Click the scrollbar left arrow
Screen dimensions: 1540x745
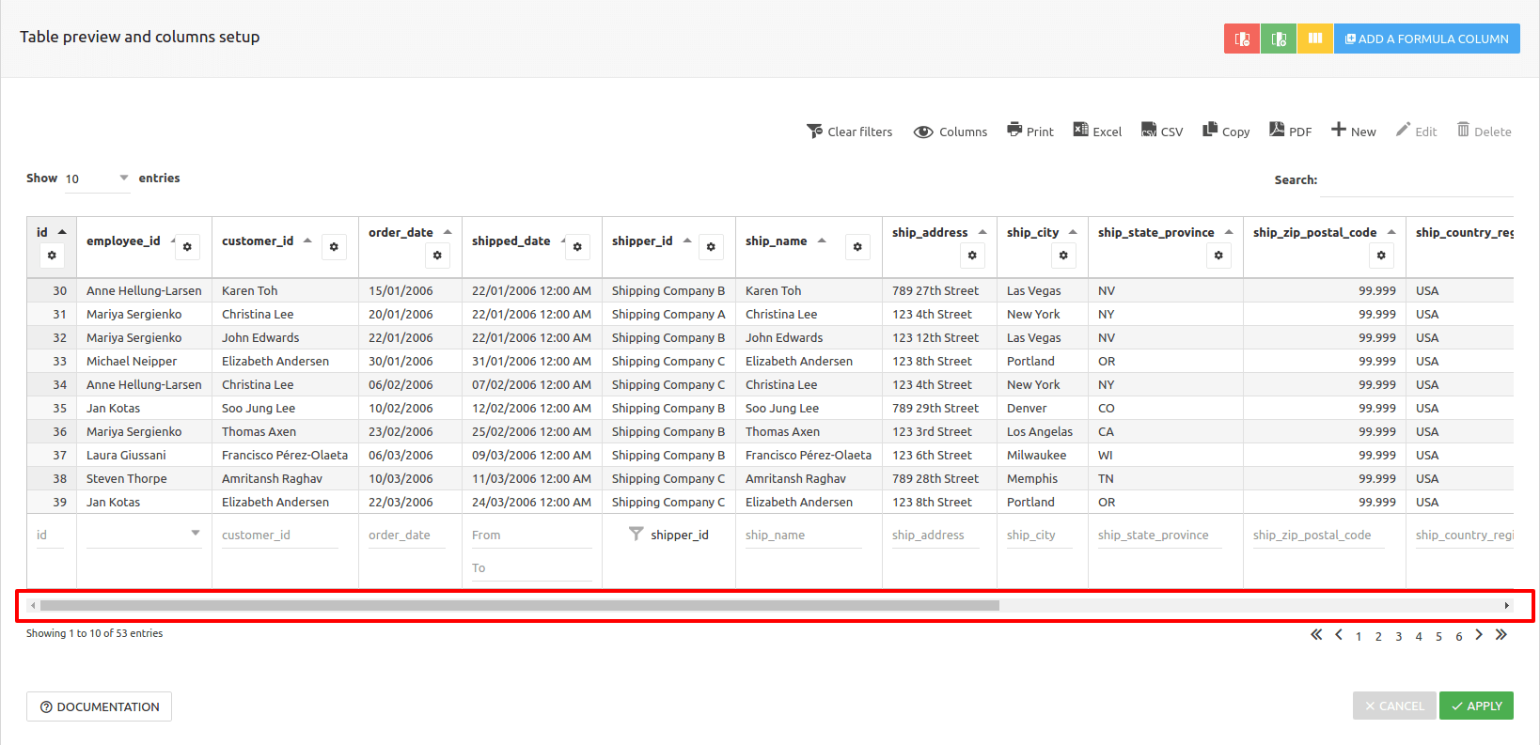pyautogui.click(x=33, y=606)
